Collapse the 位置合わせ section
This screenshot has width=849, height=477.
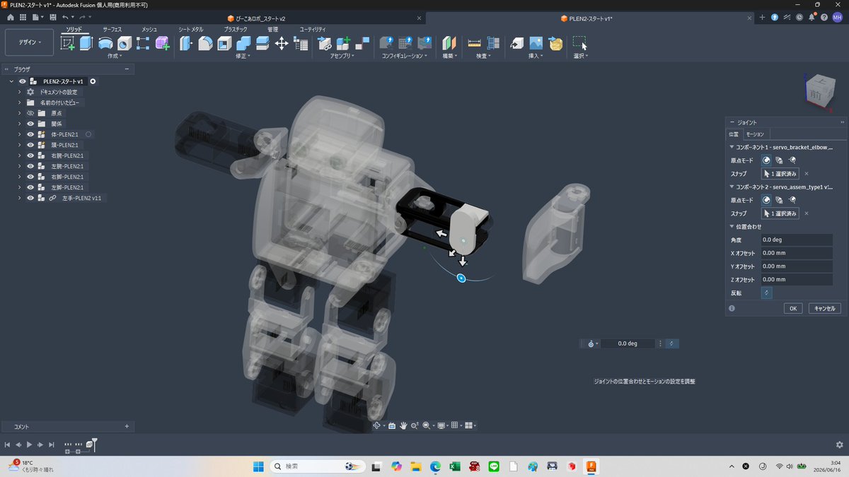pyautogui.click(x=732, y=227)
